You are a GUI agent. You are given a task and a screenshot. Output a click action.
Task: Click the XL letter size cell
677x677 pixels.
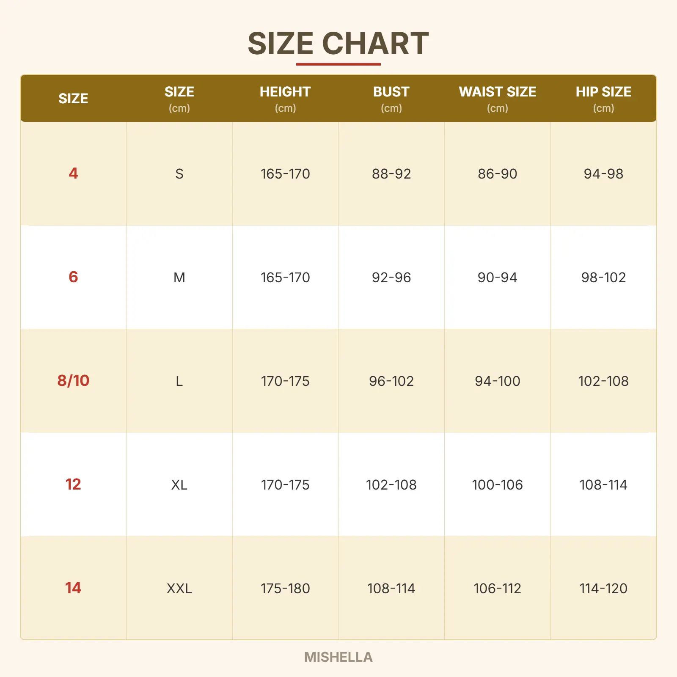coord(179,484)
